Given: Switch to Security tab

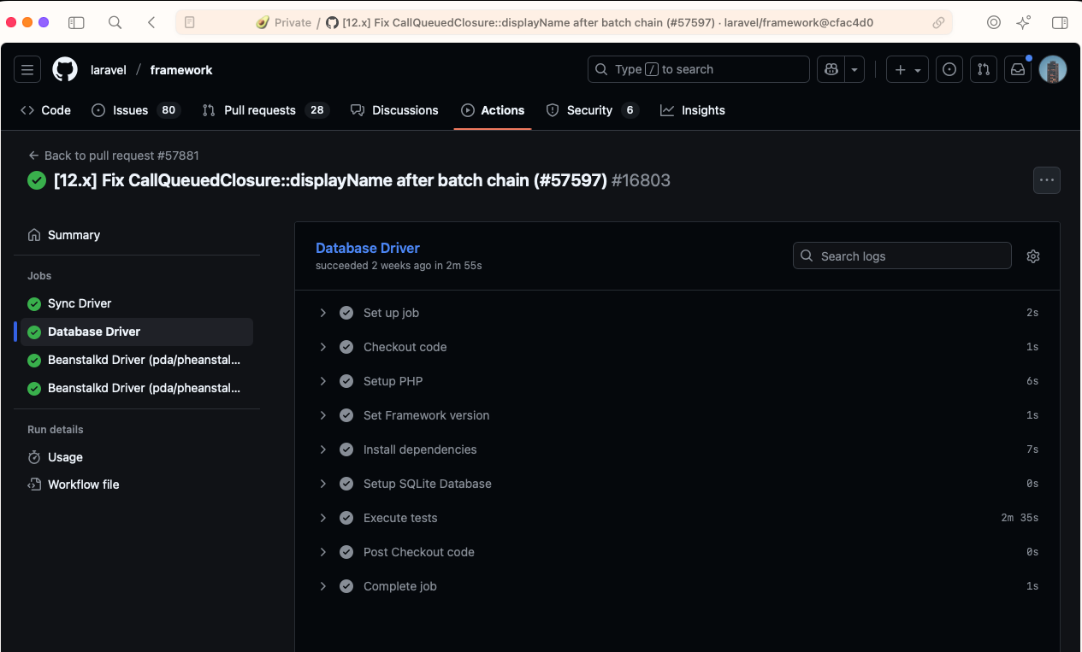Looking at the screenshot, I should coord(592,110).
